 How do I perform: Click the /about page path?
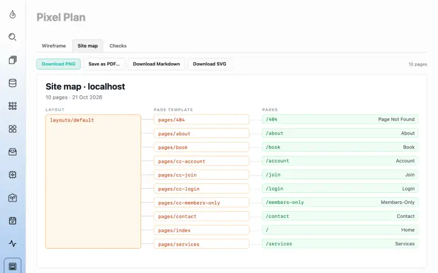pyautogui.click(x=274, y=133)
